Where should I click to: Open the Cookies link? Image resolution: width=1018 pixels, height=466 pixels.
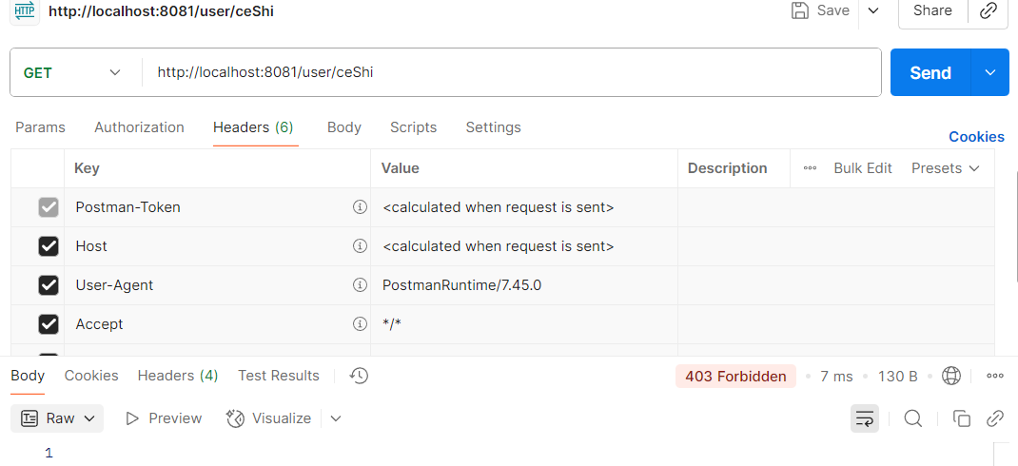point(976,137)
